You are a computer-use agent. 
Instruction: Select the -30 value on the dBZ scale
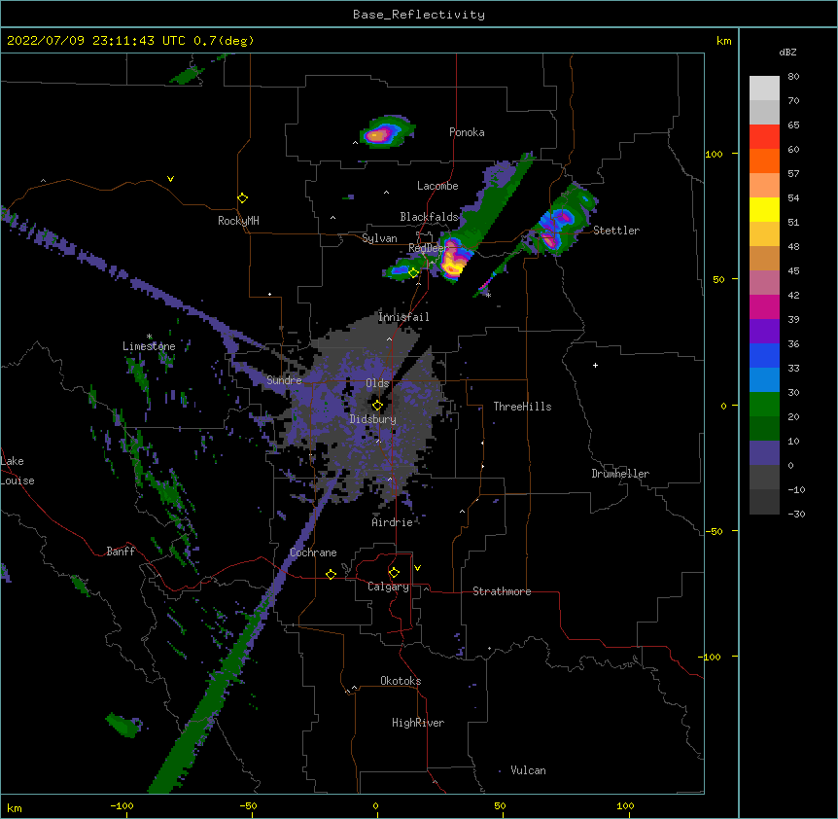[x=796, y=514]
